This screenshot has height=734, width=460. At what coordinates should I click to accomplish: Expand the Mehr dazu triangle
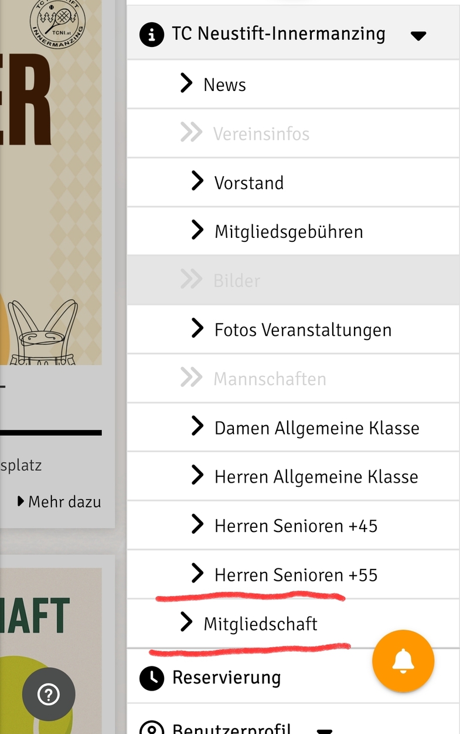tap(21, 501)
